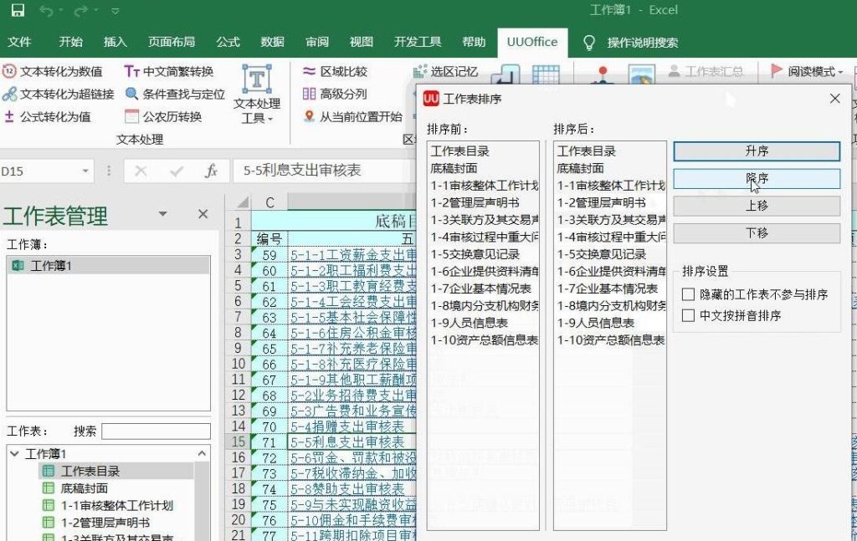Click the formula bar confirm checkmark icon

177,171
